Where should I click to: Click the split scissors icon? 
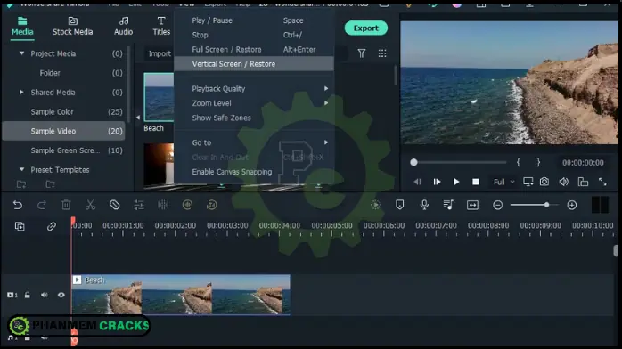click(90, 205)
